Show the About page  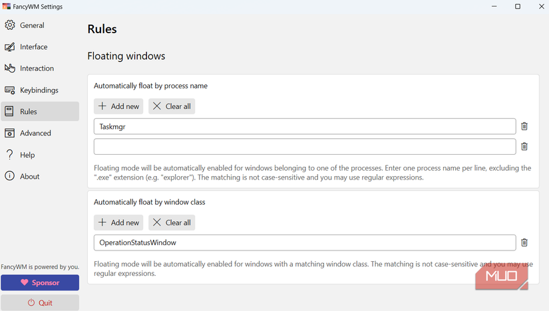pyautogui.click(x=29, y=177)
